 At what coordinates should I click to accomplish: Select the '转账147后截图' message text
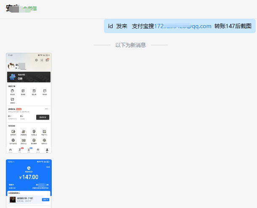tap(233, 26)
